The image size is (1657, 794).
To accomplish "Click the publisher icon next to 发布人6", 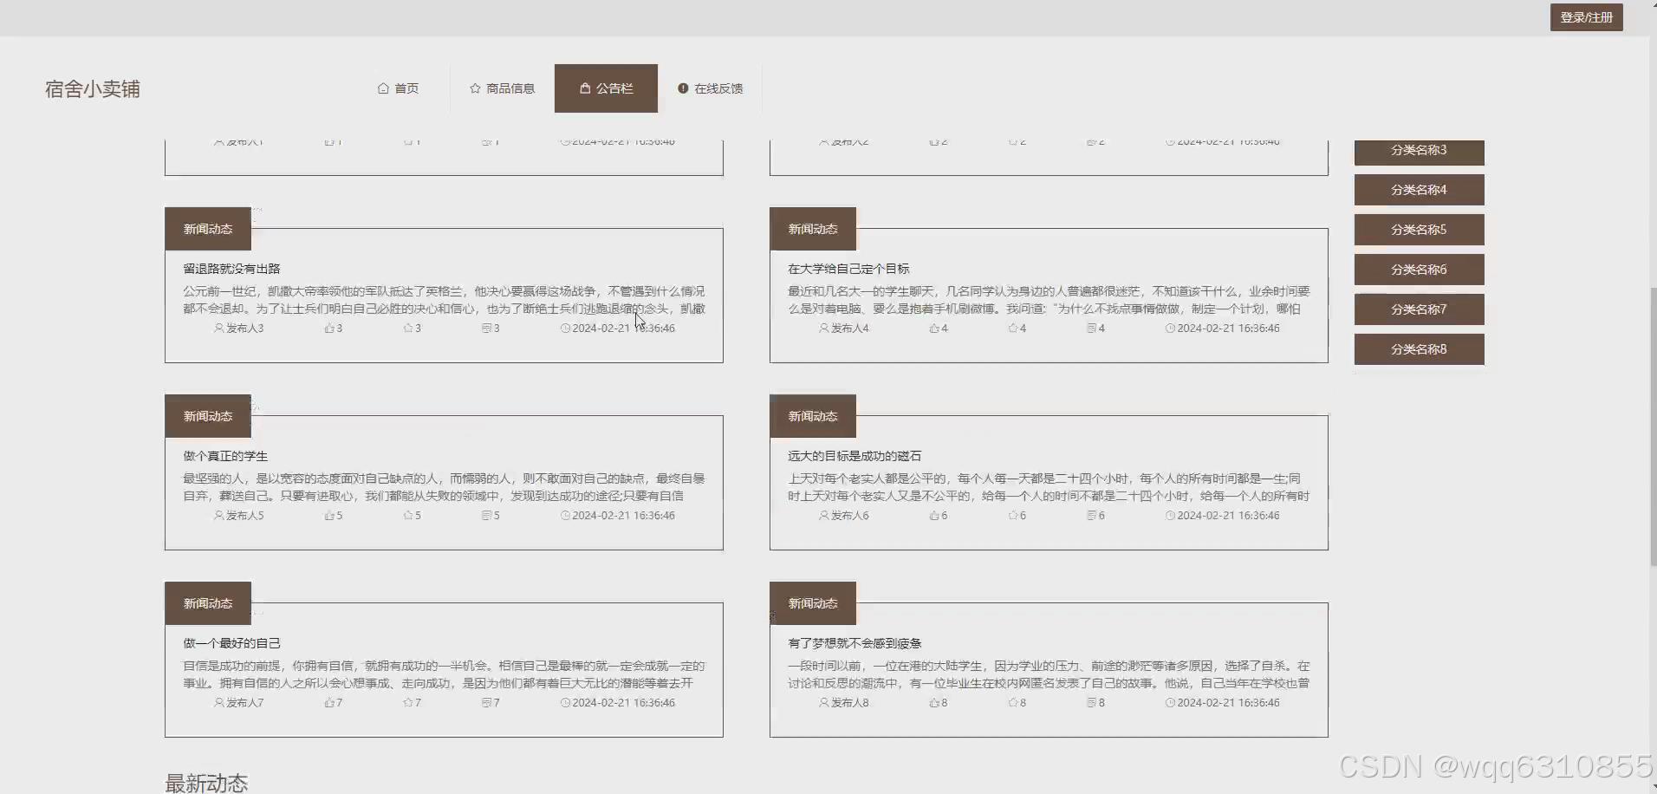I will [822, 515].
